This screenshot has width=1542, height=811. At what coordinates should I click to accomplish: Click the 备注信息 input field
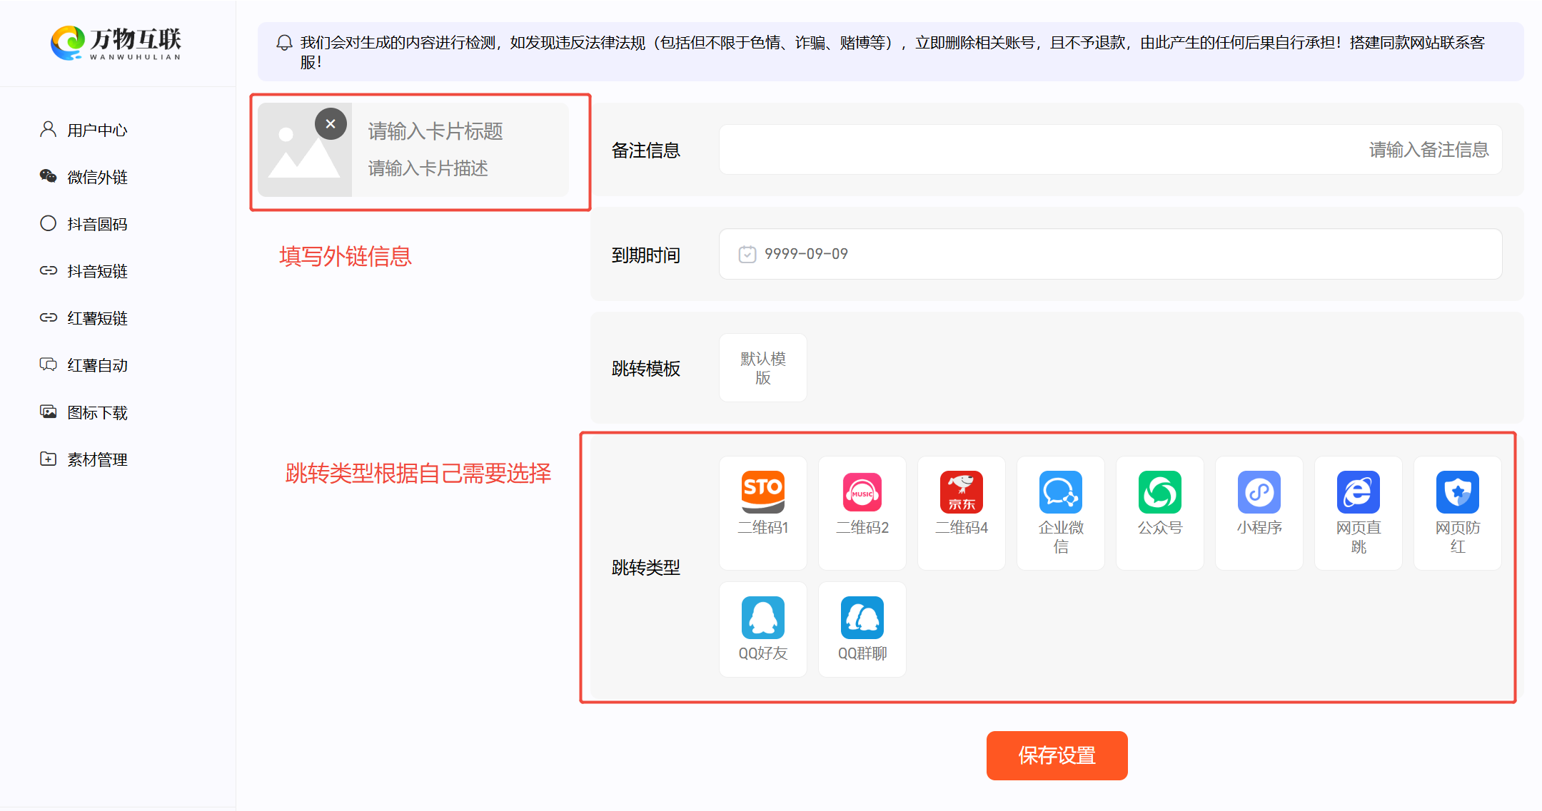coord(1110,150)
